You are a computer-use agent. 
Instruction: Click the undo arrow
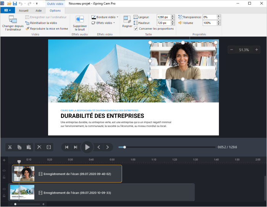pos(21,3)
